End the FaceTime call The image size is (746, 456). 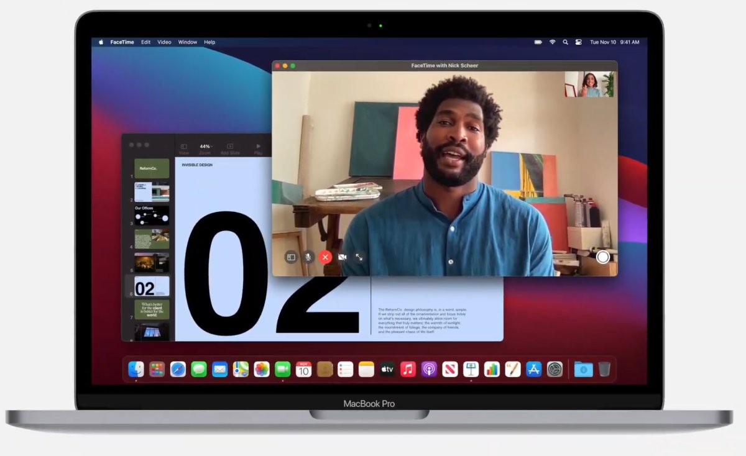click(x=325, y=257)
